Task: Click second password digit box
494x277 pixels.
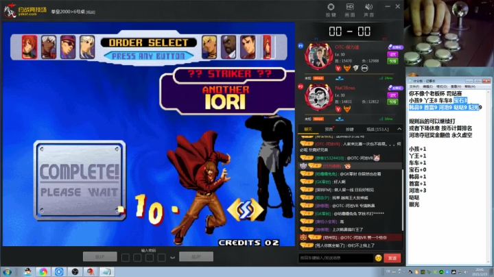Action: click(x=137, y=258)
